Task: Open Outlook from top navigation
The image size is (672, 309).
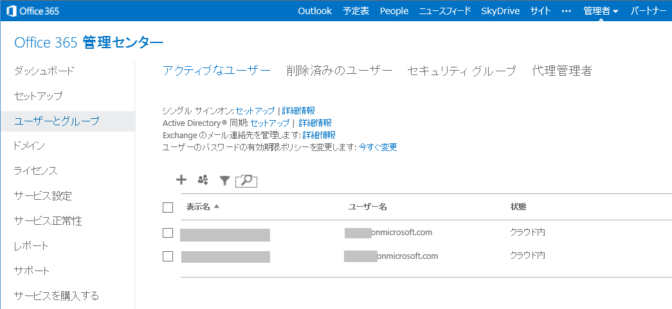Action: (x=315, y=11)
